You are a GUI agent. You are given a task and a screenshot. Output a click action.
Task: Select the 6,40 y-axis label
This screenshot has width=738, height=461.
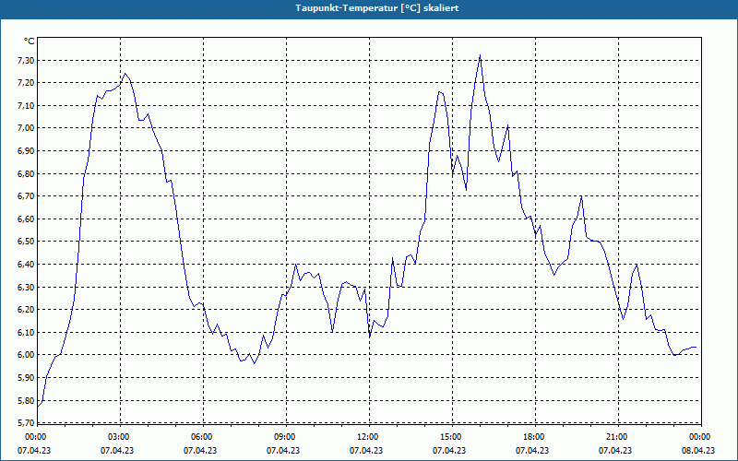coord(26,265)
